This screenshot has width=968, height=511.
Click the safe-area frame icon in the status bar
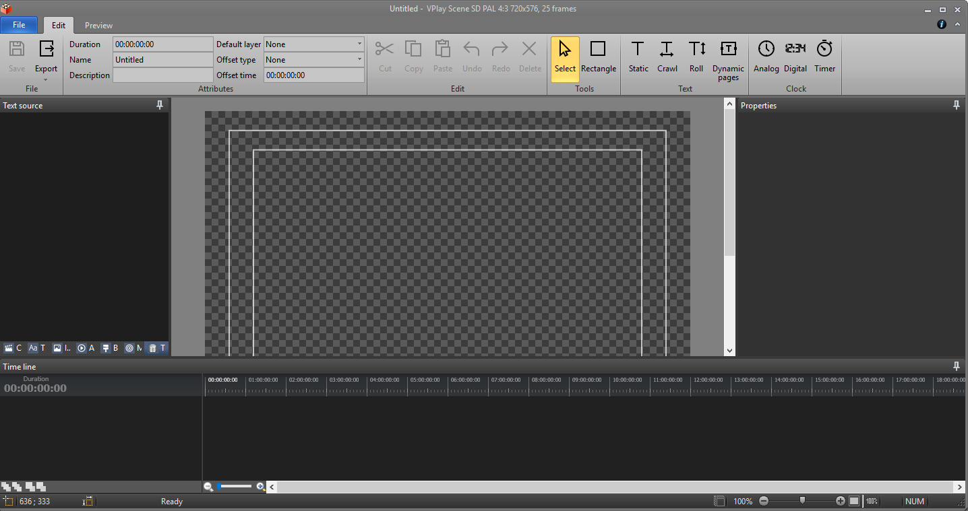tap(719, 501)
